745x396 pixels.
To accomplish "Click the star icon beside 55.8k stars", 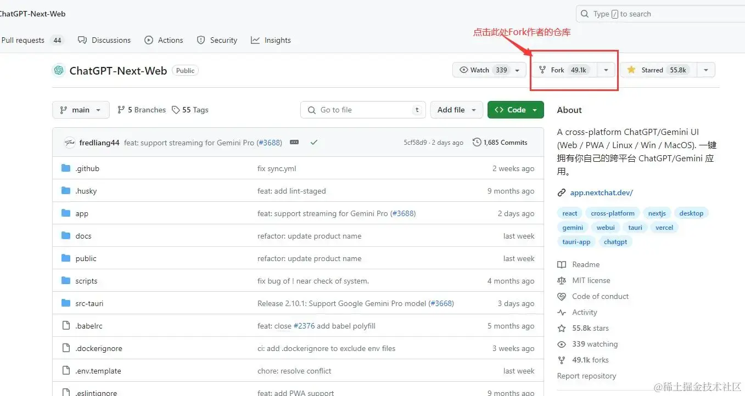I will point(562,328).
